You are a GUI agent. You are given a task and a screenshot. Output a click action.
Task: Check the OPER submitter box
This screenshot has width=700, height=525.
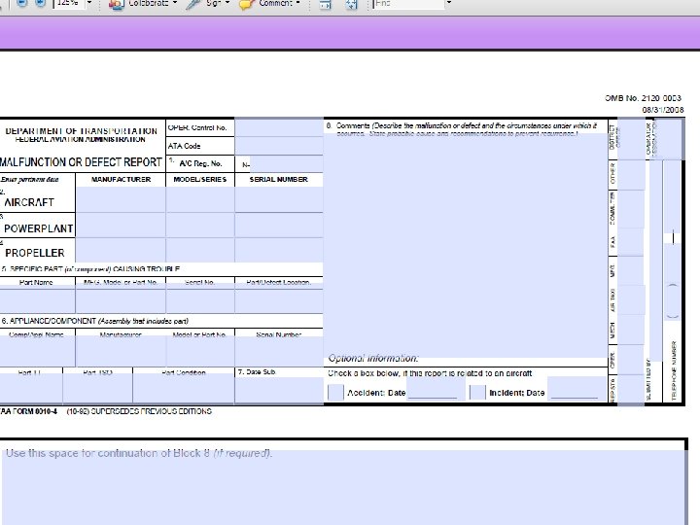pyautogui.click(x=630, y=360)
